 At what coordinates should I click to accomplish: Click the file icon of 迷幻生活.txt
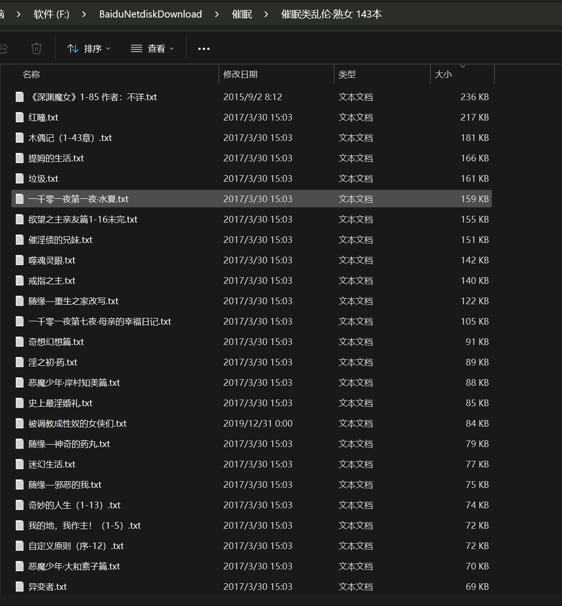click(x=19, y=464)
